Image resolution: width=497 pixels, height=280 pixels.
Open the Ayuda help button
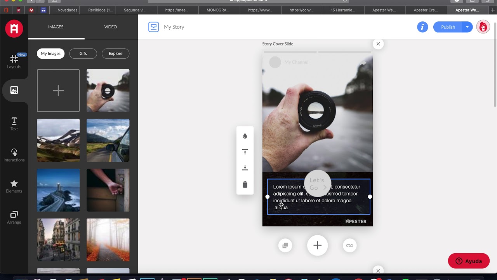pos(469,261)
